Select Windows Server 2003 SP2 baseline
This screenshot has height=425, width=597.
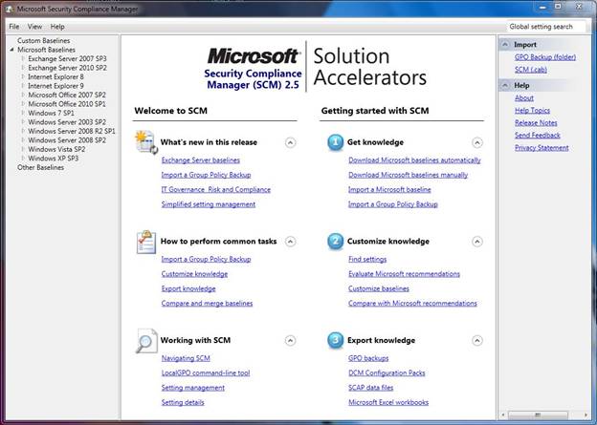[67, 122]
